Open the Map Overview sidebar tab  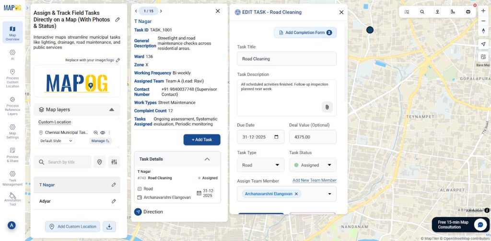pos(12,32)
